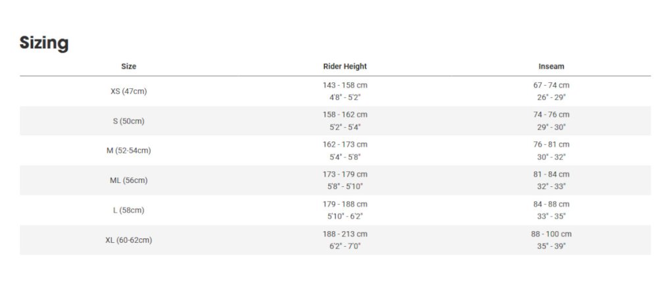Choose the ML (56cm) size label

(x=128, y=180)
